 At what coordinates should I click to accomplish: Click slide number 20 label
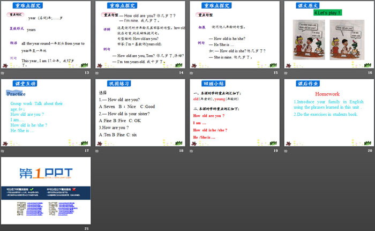[370, 151]
